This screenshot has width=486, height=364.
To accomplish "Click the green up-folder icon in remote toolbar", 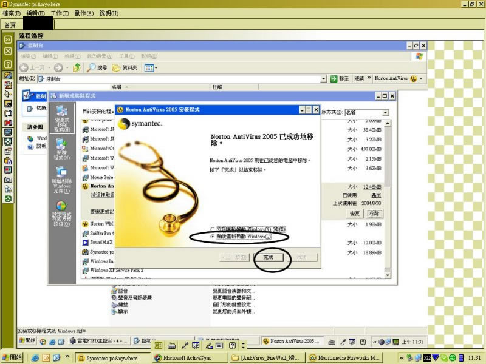I will (x=77, y=67).
